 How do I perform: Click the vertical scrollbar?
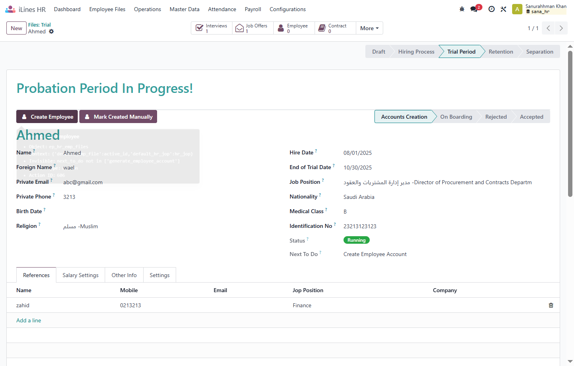pyautogui.click(x=570, y=123)
